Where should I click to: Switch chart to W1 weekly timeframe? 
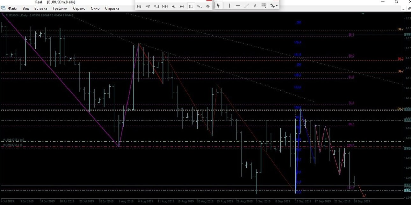(199, 6)
